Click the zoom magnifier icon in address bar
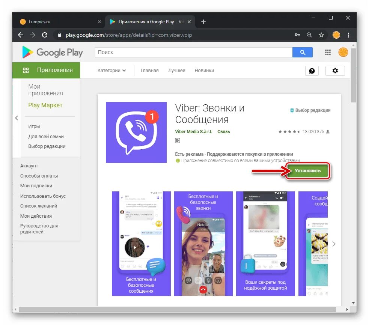Screen dimensions: 369x325 [309, 35]
